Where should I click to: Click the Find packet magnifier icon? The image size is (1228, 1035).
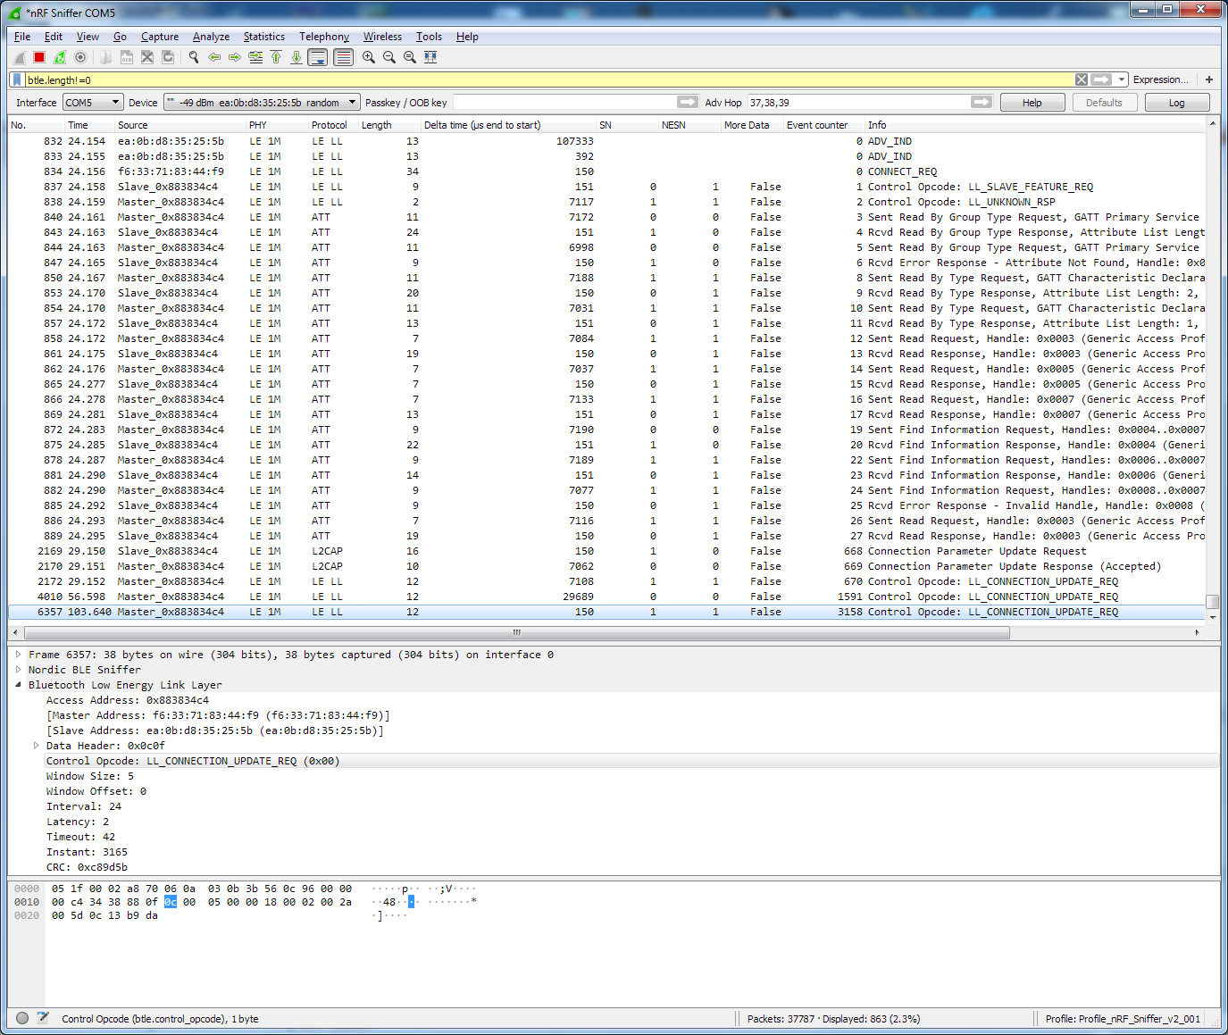(194, 57)
